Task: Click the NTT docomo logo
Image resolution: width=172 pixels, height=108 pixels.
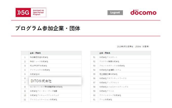Action: [x=143, y=13]
